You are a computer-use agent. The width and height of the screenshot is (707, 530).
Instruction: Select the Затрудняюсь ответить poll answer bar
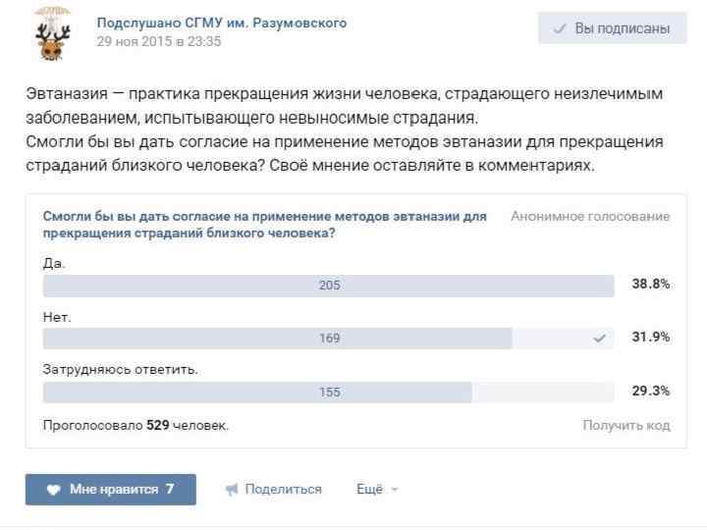pos(329,393)
